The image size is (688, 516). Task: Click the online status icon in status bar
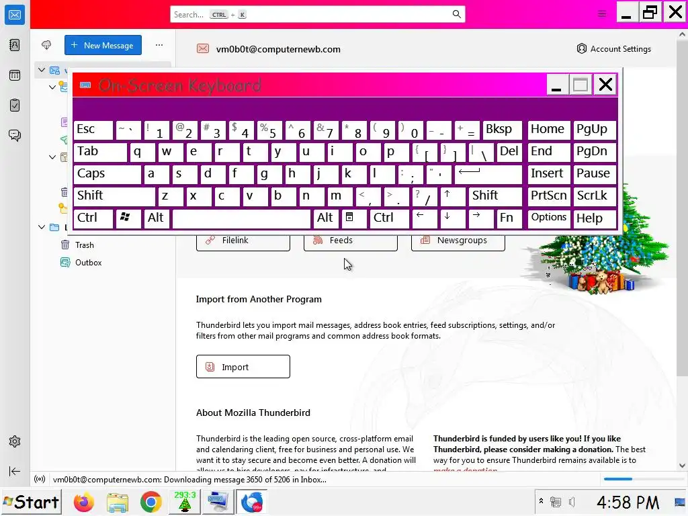40,479
